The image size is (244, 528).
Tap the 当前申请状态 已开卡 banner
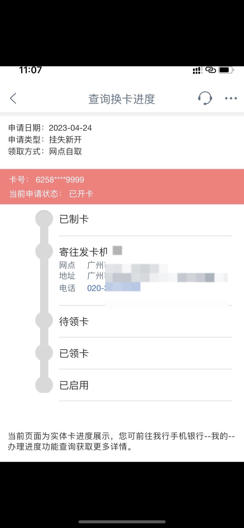tap(122, 187)
